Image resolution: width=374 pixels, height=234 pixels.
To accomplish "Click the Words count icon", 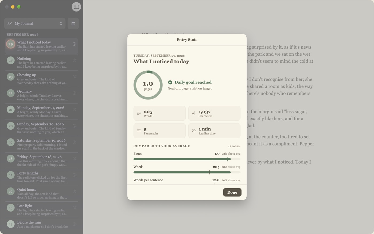I will 139,113.
